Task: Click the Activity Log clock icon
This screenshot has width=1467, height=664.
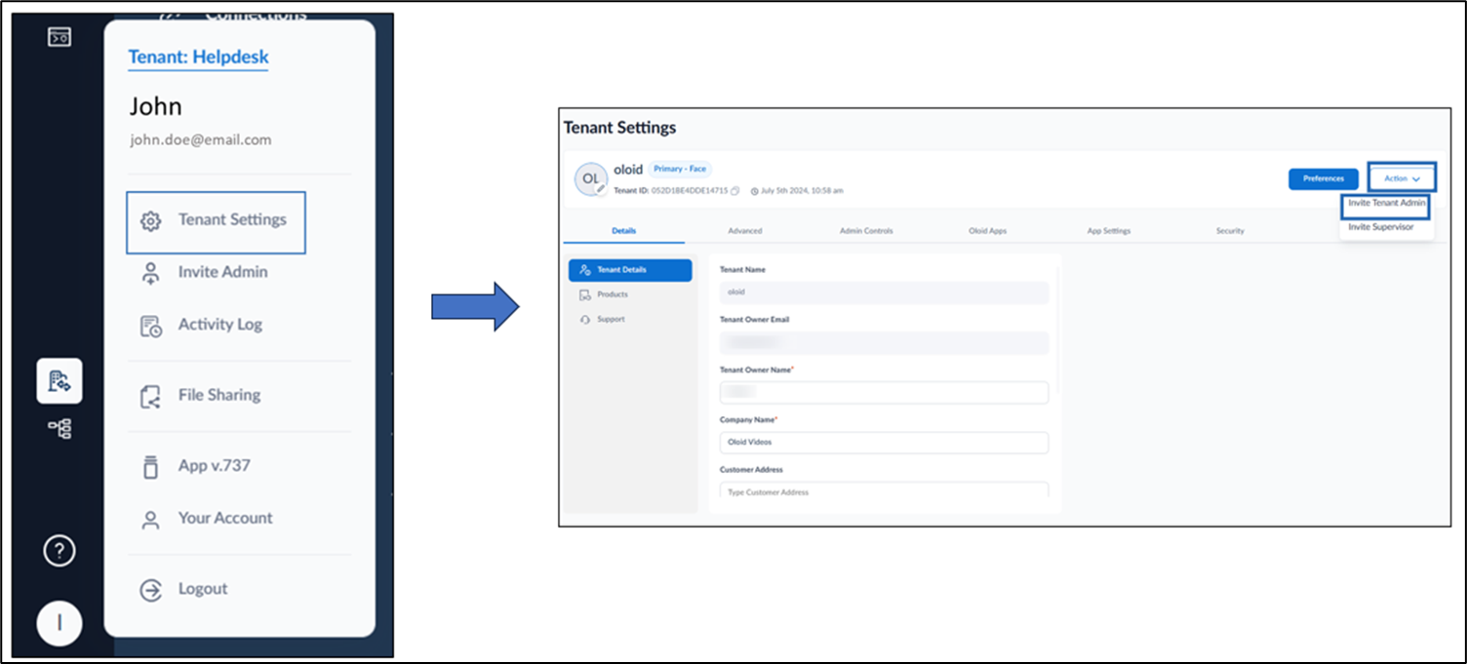Action: pos(150,326)
